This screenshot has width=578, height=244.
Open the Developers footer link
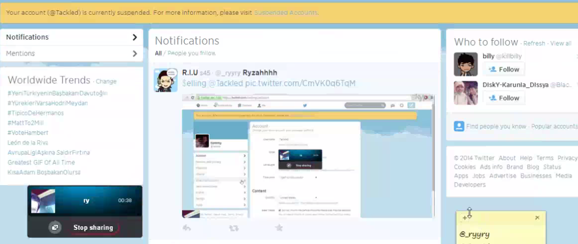pyautogui.click(x=470, y=184)
